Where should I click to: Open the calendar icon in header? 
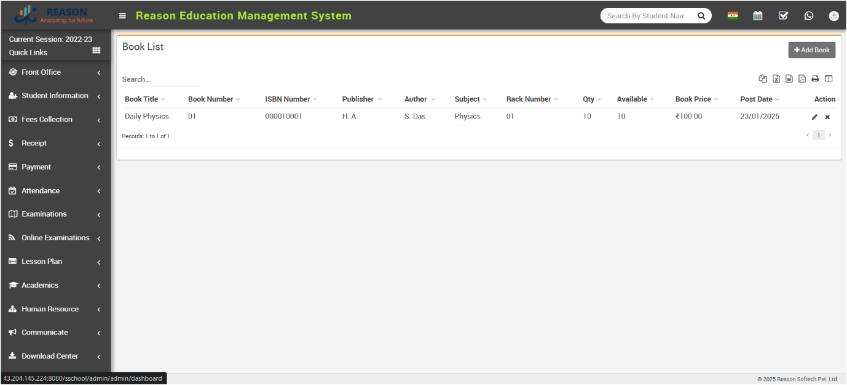758,16
